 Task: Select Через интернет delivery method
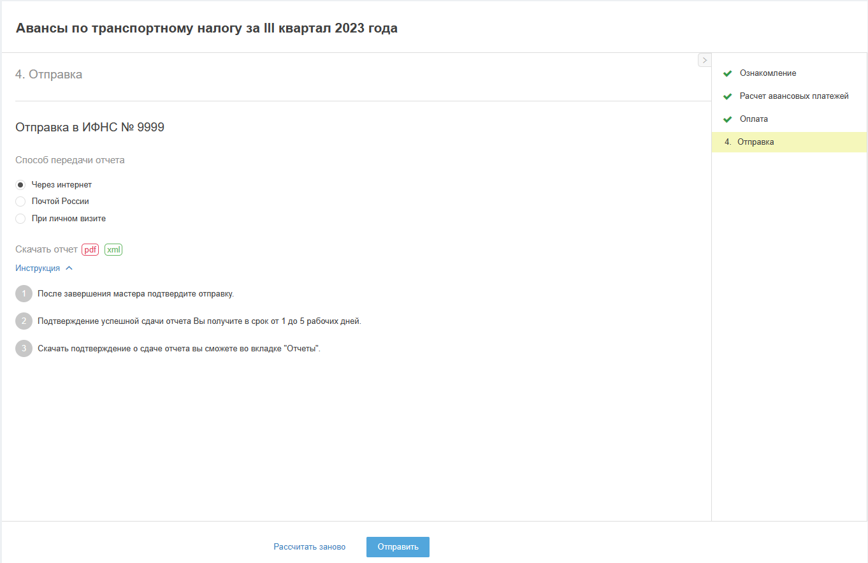[20, 185]
